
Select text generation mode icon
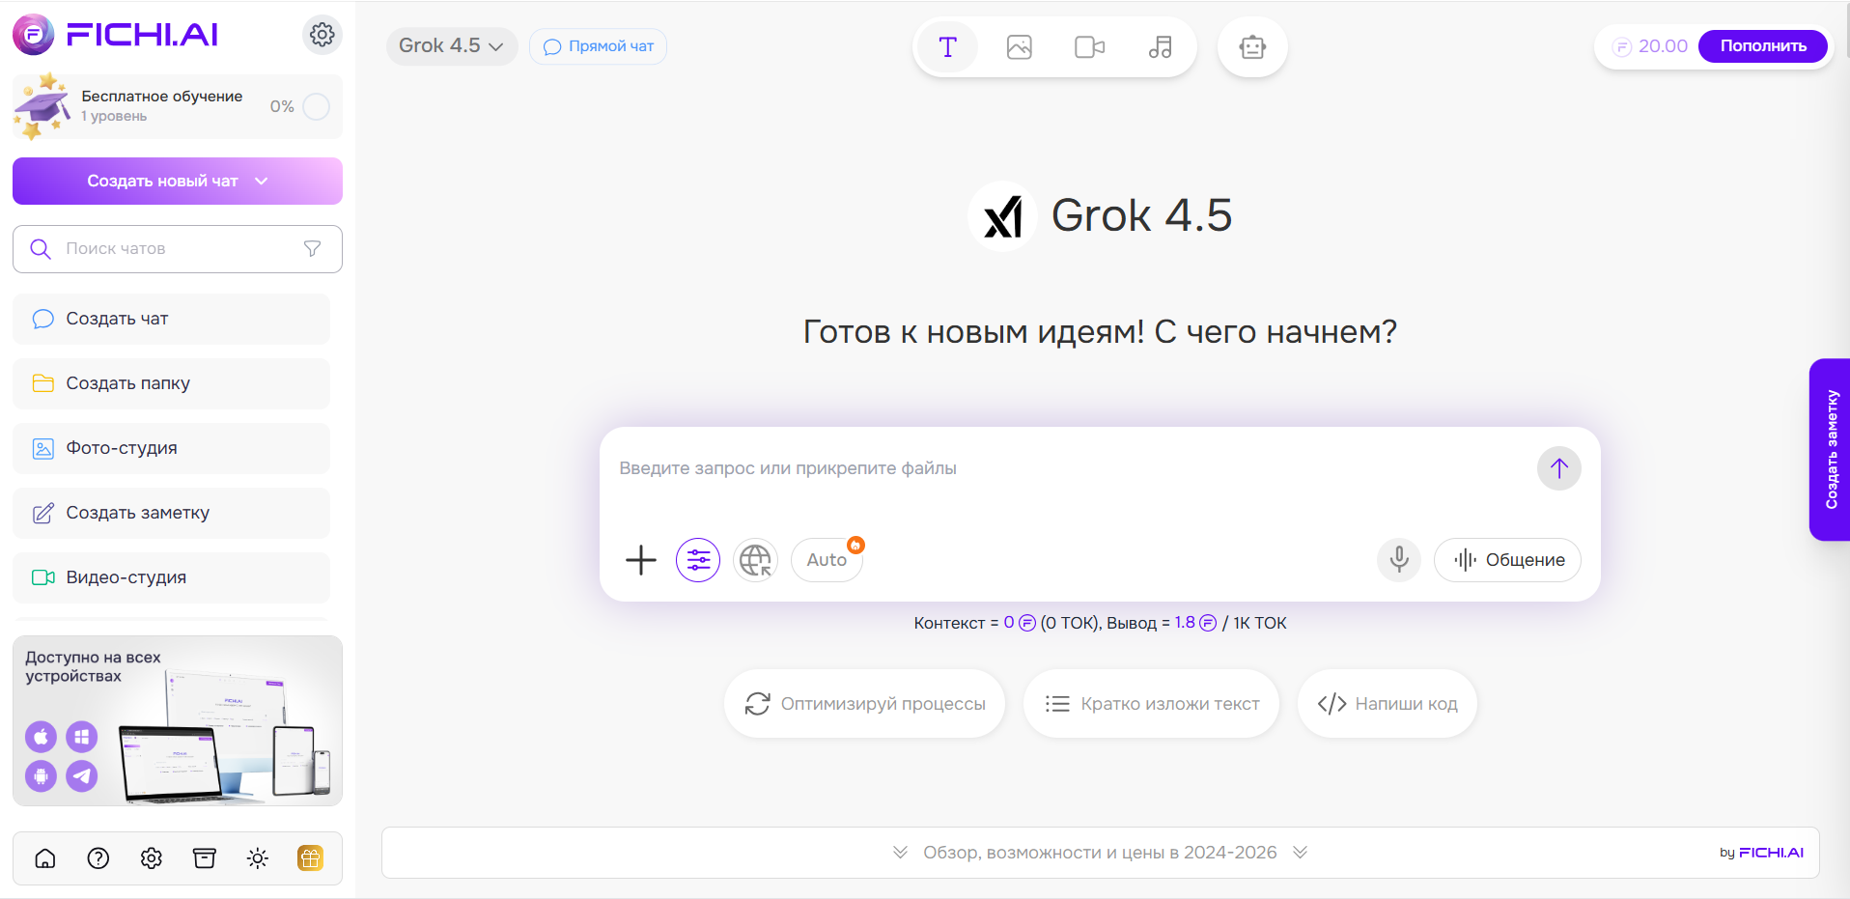(947, 46)
